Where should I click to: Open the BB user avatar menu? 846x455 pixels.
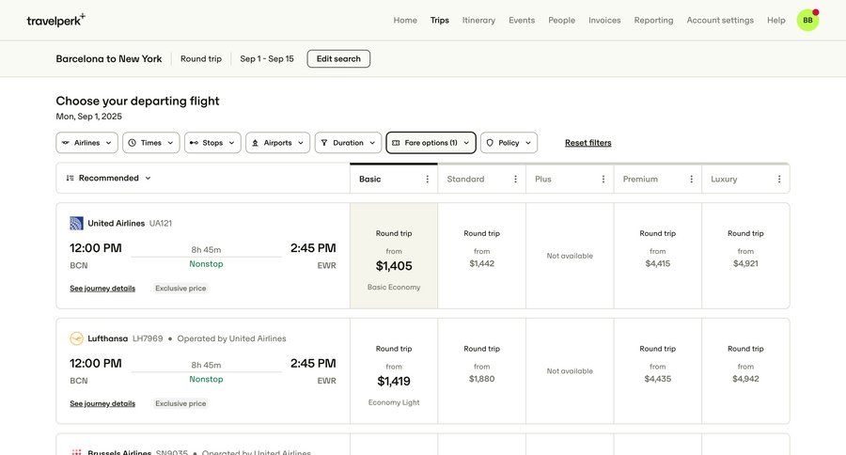pyautogui.click(x=807, y=20)
